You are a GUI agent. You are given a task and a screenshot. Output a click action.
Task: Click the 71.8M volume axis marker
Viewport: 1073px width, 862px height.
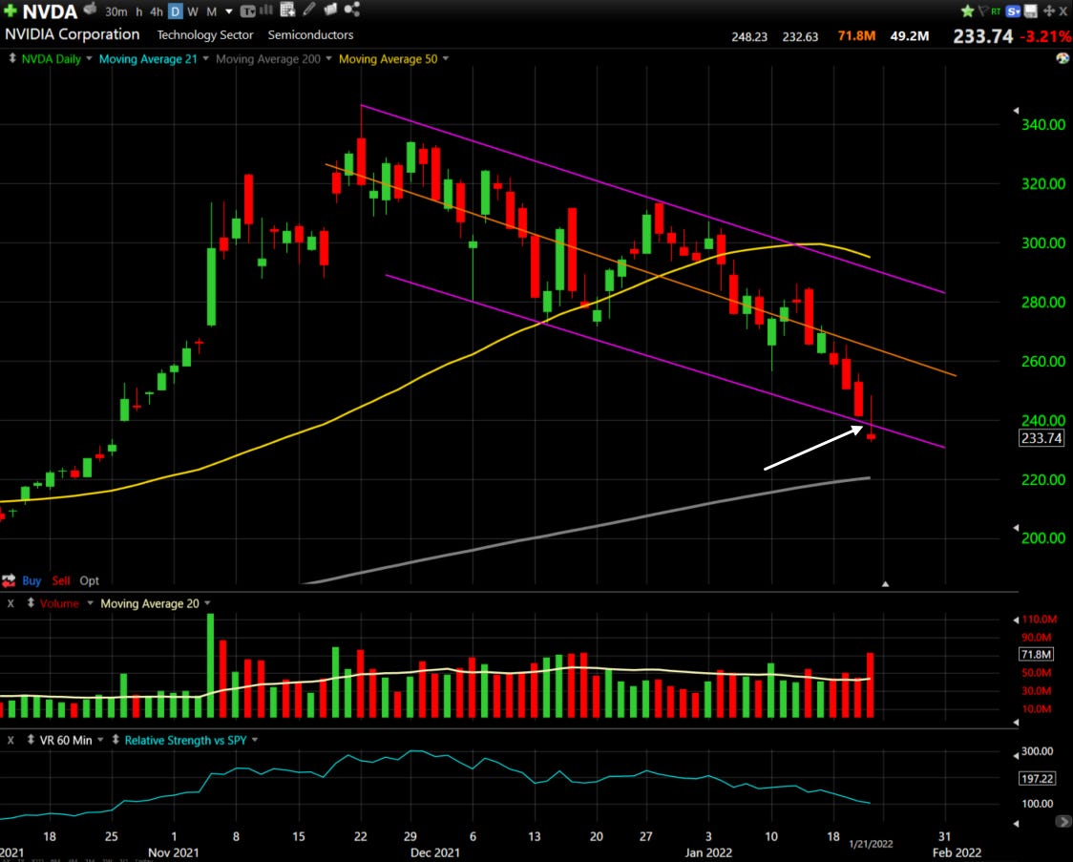point(1036,655)
